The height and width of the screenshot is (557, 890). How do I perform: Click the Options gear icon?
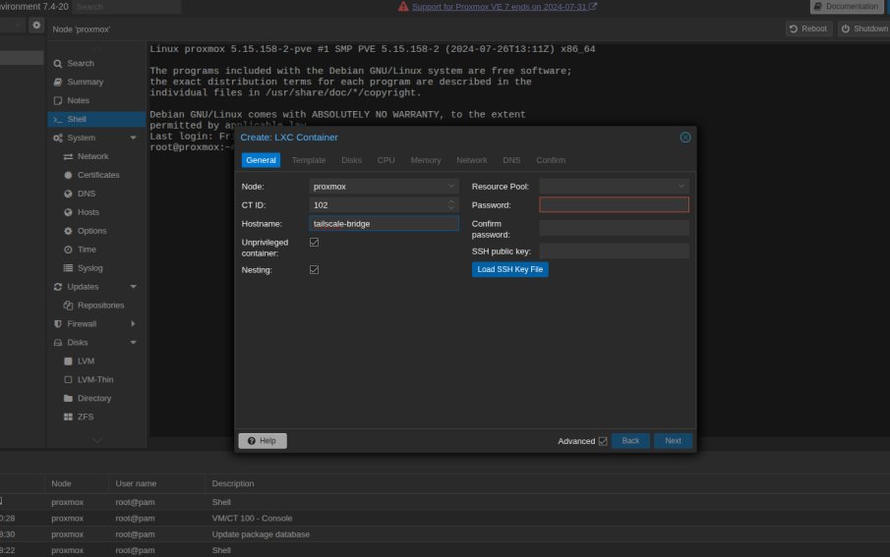click(x=68, y=231)
